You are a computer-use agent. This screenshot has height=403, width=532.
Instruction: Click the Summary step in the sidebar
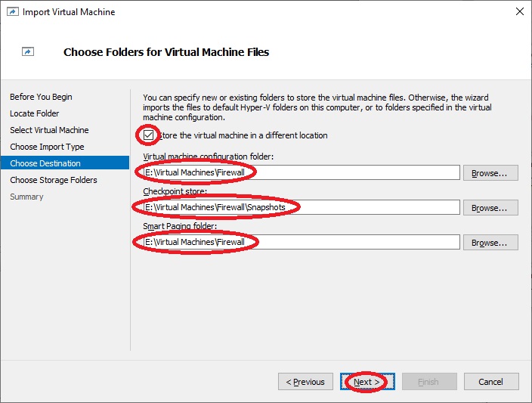(x=26, y=197)
